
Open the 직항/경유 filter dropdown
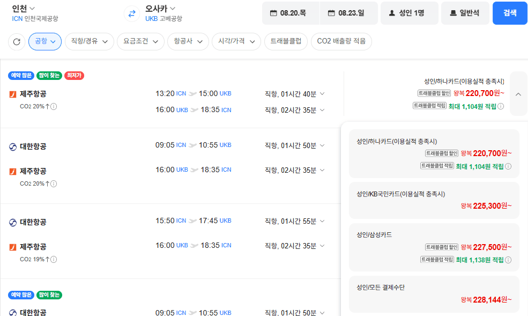[89, 41]
